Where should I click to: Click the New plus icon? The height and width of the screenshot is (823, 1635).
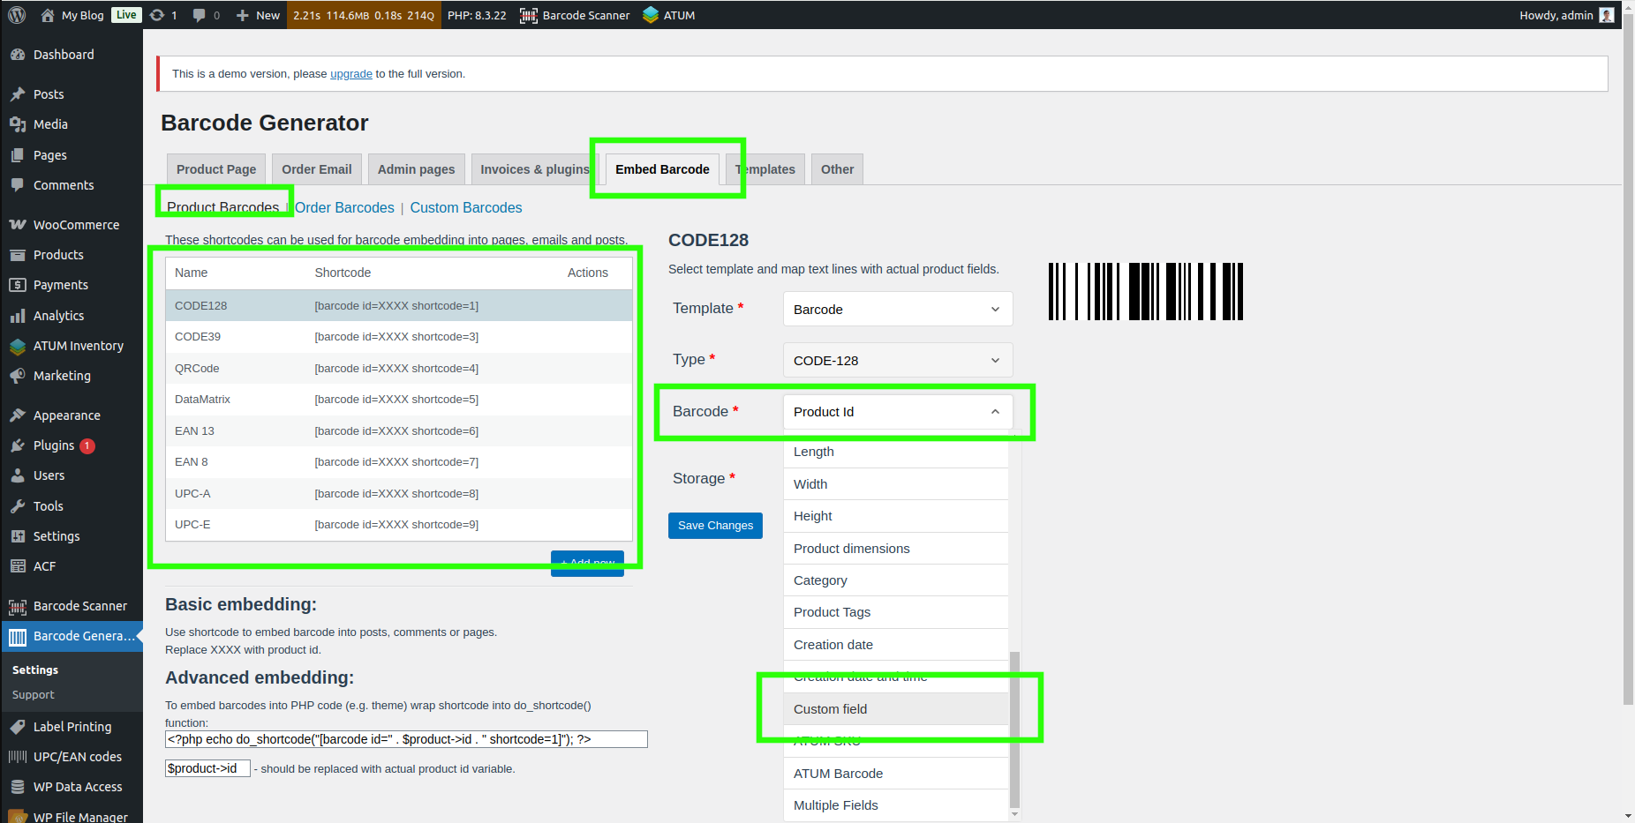(x=243, y=15)
